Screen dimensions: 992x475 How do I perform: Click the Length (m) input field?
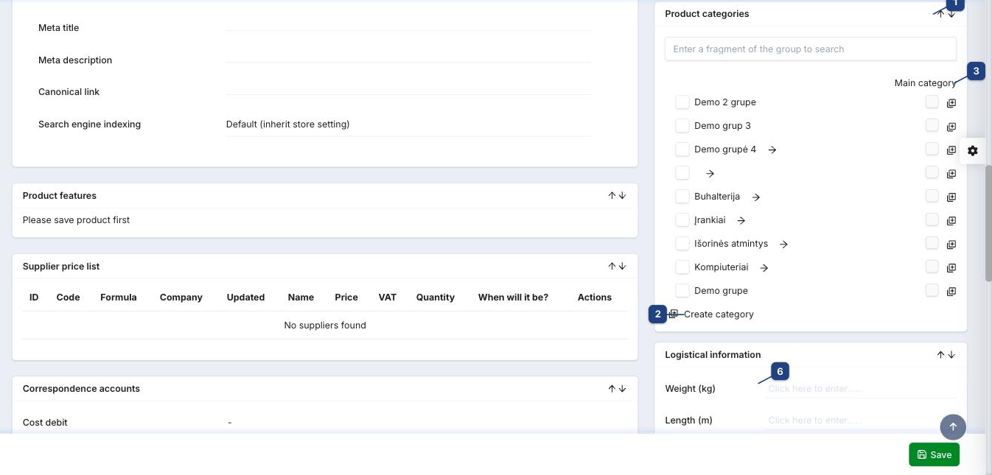pyautogui.click(x=862, y=420)
